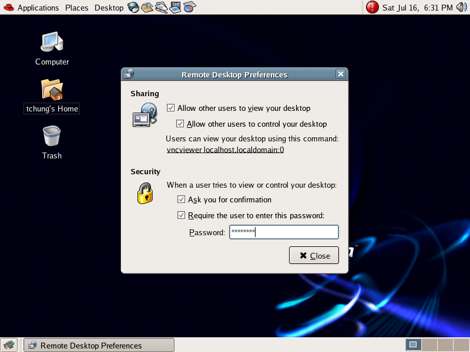Click the red update alert icon
This screenshot has height=352, width=470.
[372, 7]
